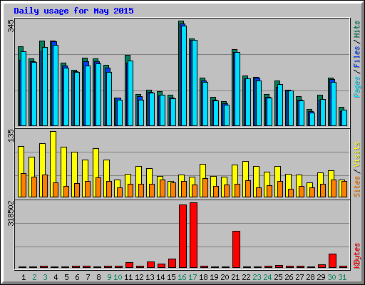Image resolution: width=365 pixels, height=285 pixels.
Task: Click day 17 on the x-axis
Action: click(192, 277)
